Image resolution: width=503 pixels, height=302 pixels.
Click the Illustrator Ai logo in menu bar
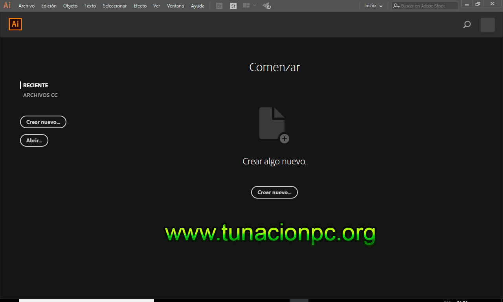click(7, 6)
